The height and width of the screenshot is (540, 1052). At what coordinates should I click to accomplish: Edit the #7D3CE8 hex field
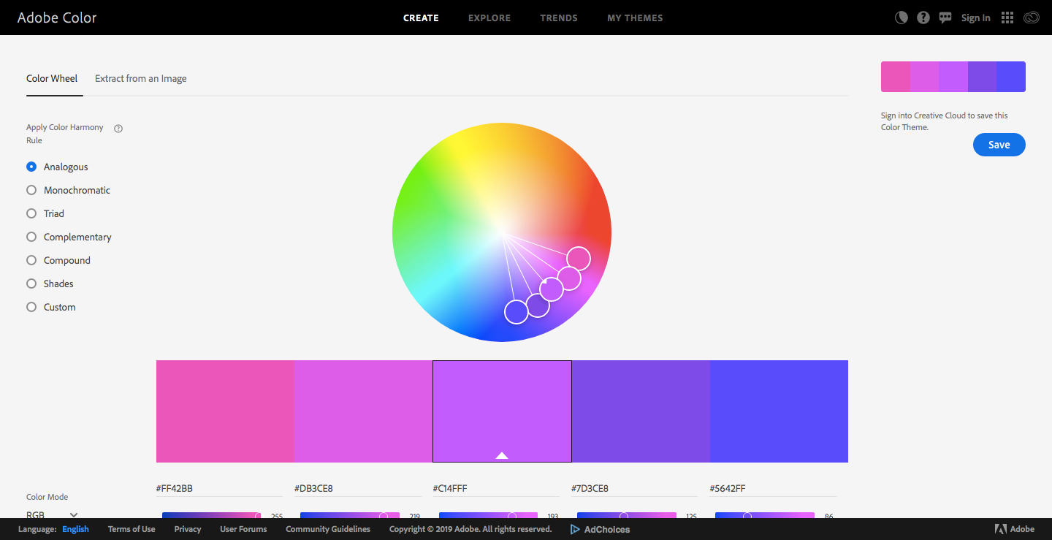tap(634, 488)
